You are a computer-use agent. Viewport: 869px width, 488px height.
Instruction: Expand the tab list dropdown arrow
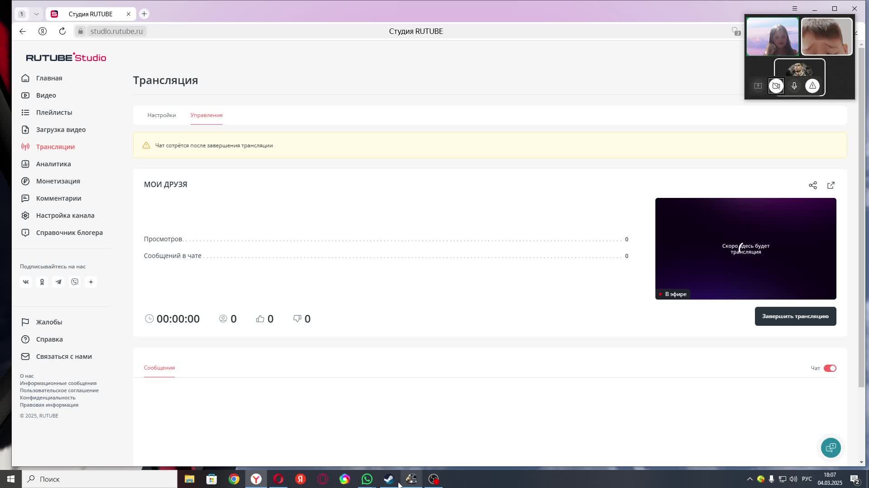pyautogui.click(x=36, y=14)
